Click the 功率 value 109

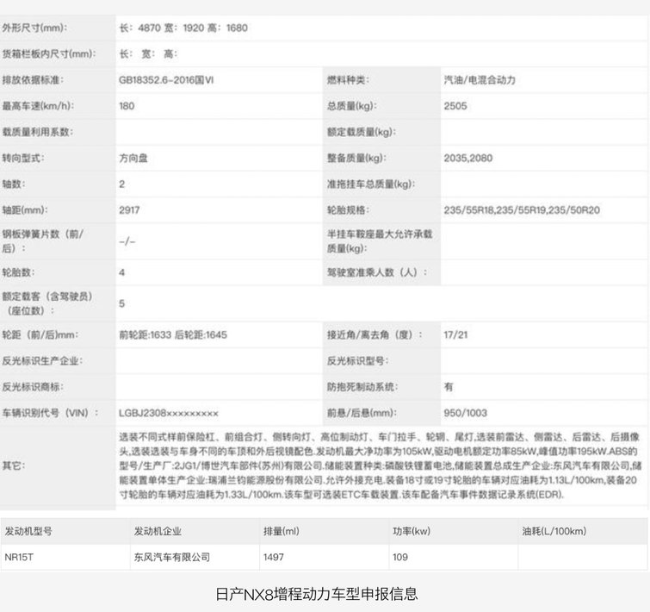[401, 558]
